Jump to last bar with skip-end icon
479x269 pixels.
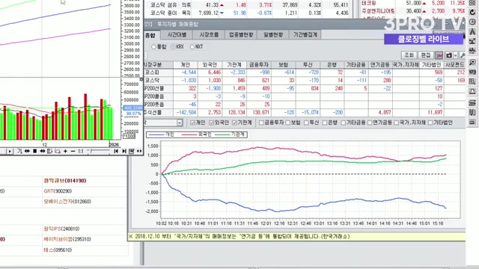click(x=124, y=151)
